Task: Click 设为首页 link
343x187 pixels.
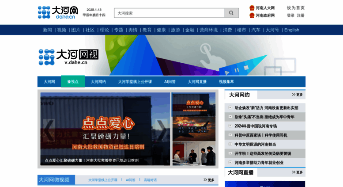Action: click(x=296, y=8)
